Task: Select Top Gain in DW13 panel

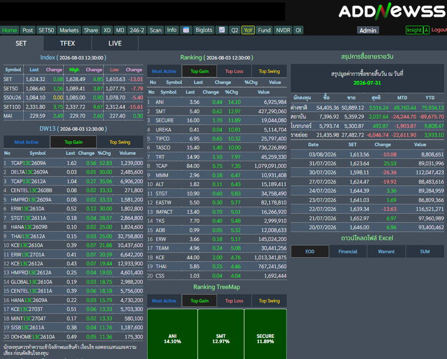Action: tap(73, 142)
